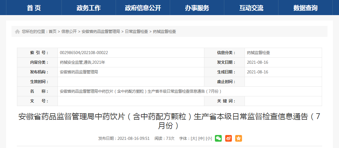Share article via Weibo icon
Screen dimensions: 339x148
point(229,138)
